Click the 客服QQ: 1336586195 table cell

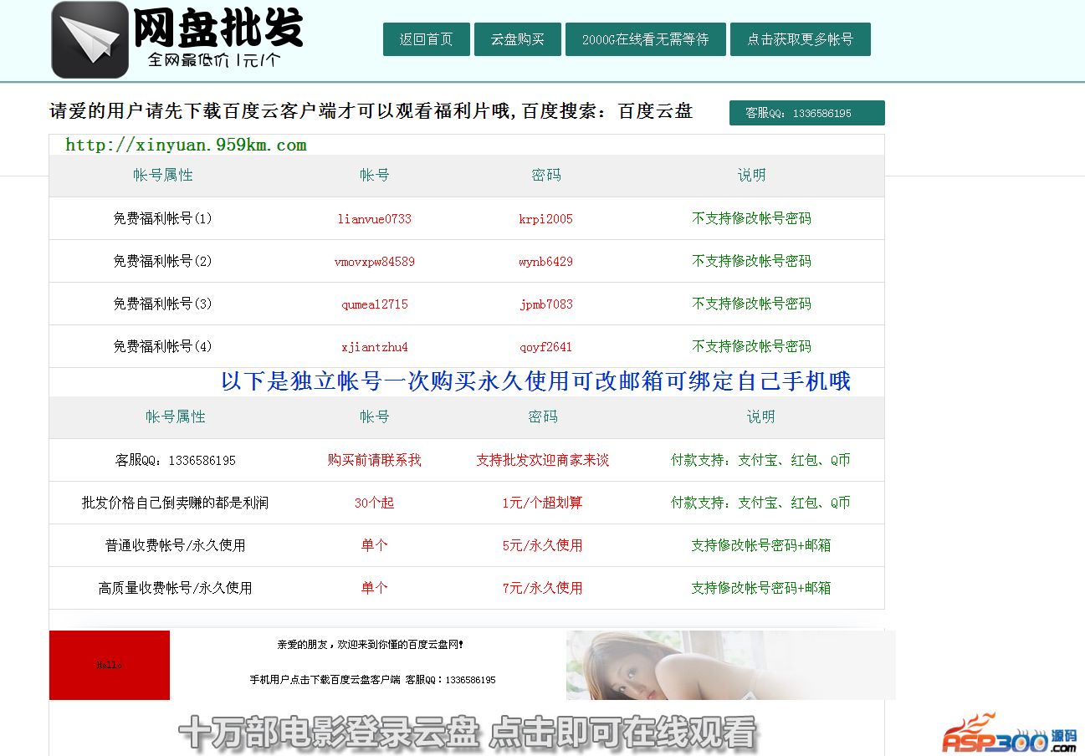pyautogui.click(x=176, y=460)
